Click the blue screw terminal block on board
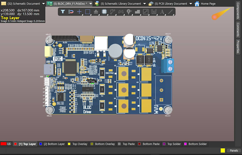Screen dimensions: 242x155 click(168, 66)
